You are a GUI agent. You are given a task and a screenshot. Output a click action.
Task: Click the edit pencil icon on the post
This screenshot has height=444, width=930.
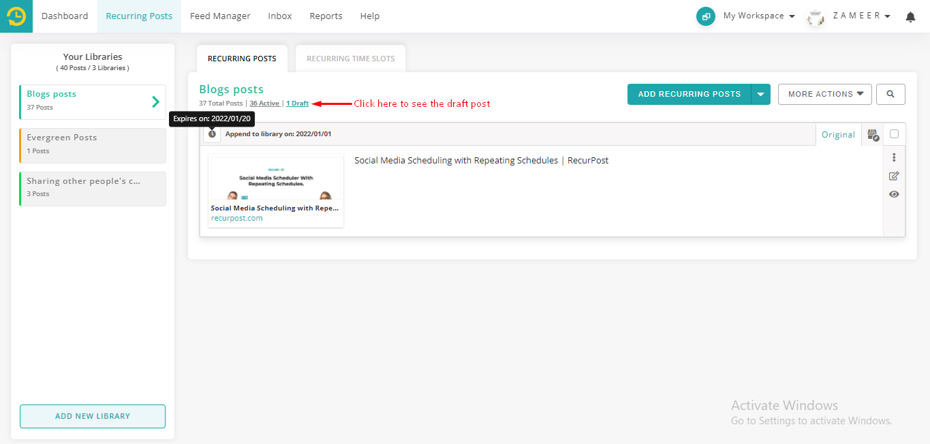click(894, 176)
